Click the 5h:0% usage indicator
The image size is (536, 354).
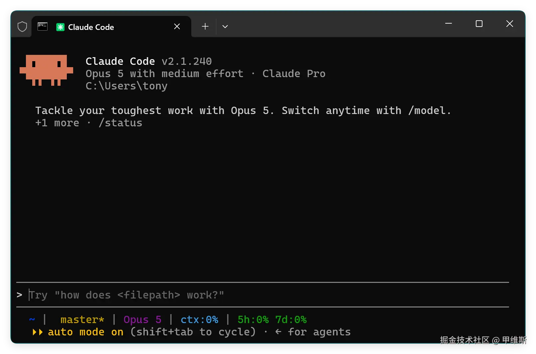253,320
